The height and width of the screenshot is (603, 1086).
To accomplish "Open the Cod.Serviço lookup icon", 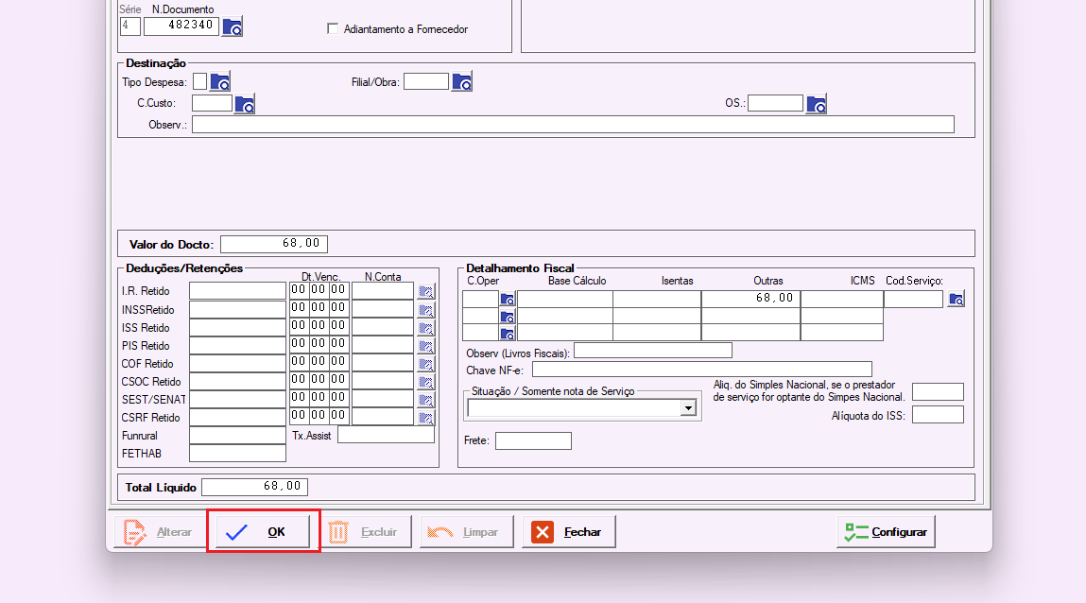I will (x=956, y=299).
